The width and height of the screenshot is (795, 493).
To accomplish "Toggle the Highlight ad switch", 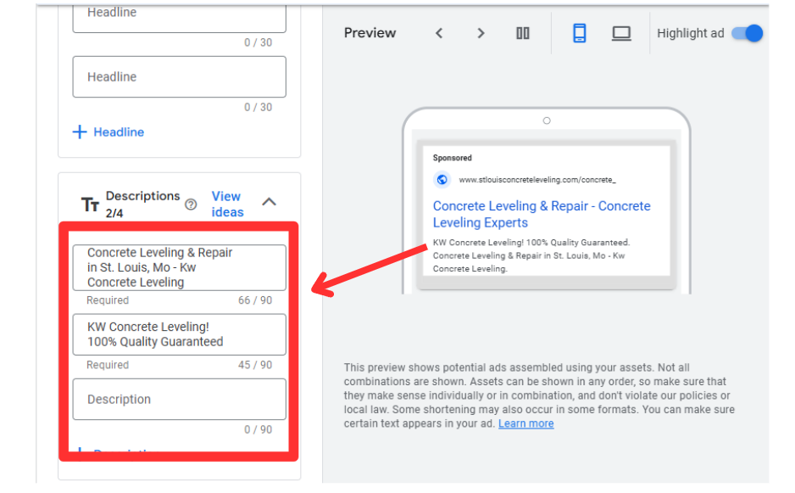I will click(748, 33).
